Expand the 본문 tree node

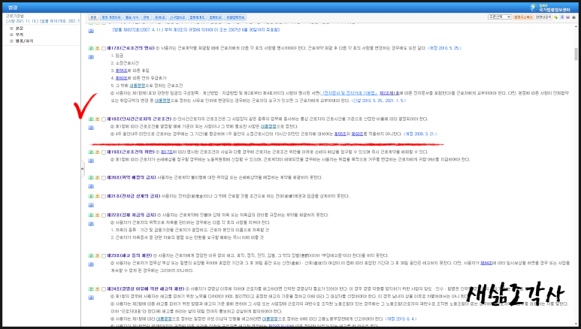pos(11,28)
